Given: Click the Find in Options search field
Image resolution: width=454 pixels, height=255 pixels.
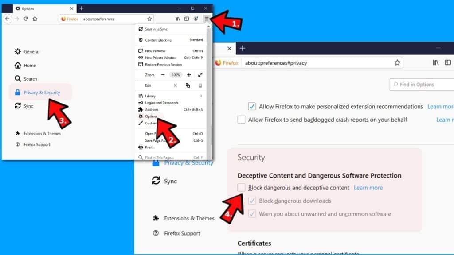Looking at the screenshot, I should [422, 85].
